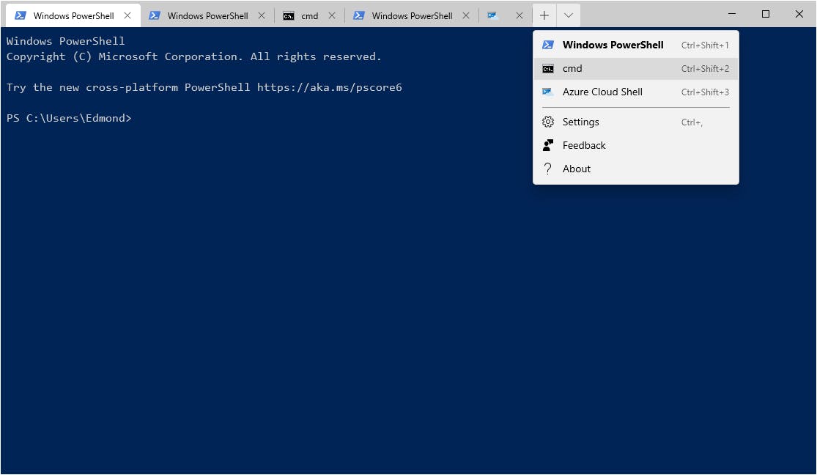Click the Ctrl+Shift+2 shortcut label
Screen dimensions: 817x475
point(705,69)
